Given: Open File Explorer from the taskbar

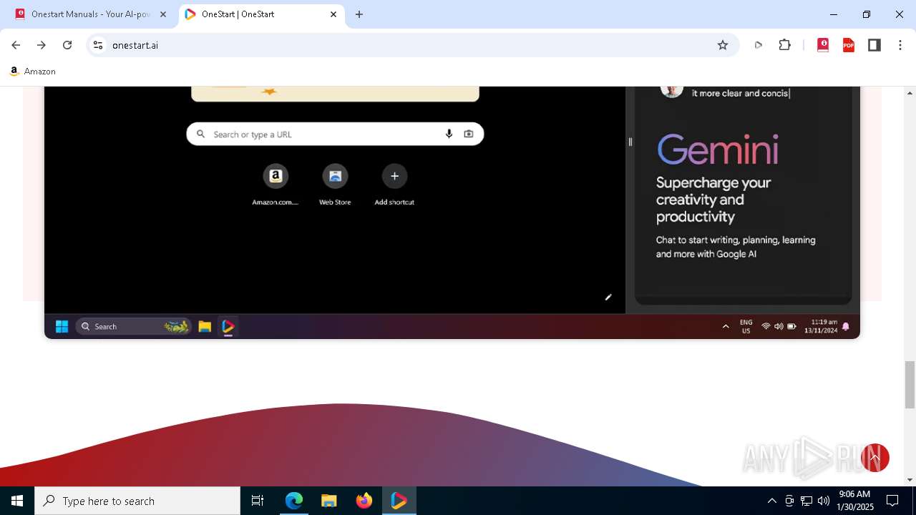Looking at the screenshot, I should pyautogui.click(x=329, y=501).
